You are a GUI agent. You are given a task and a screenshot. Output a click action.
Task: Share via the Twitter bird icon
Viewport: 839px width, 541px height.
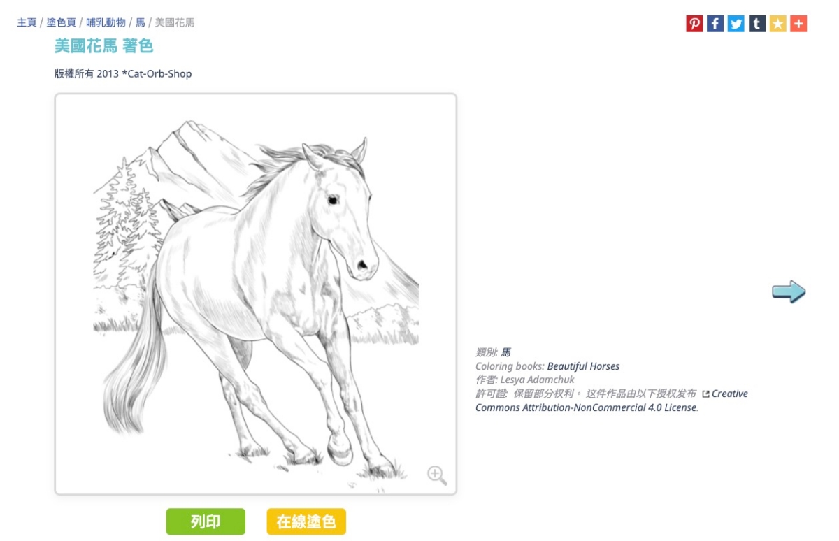click(x=736, y=24)
